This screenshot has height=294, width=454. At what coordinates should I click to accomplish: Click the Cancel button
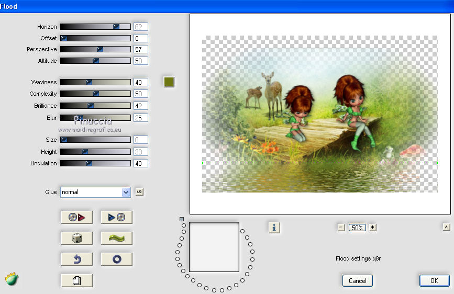click(x=357, y=281)
